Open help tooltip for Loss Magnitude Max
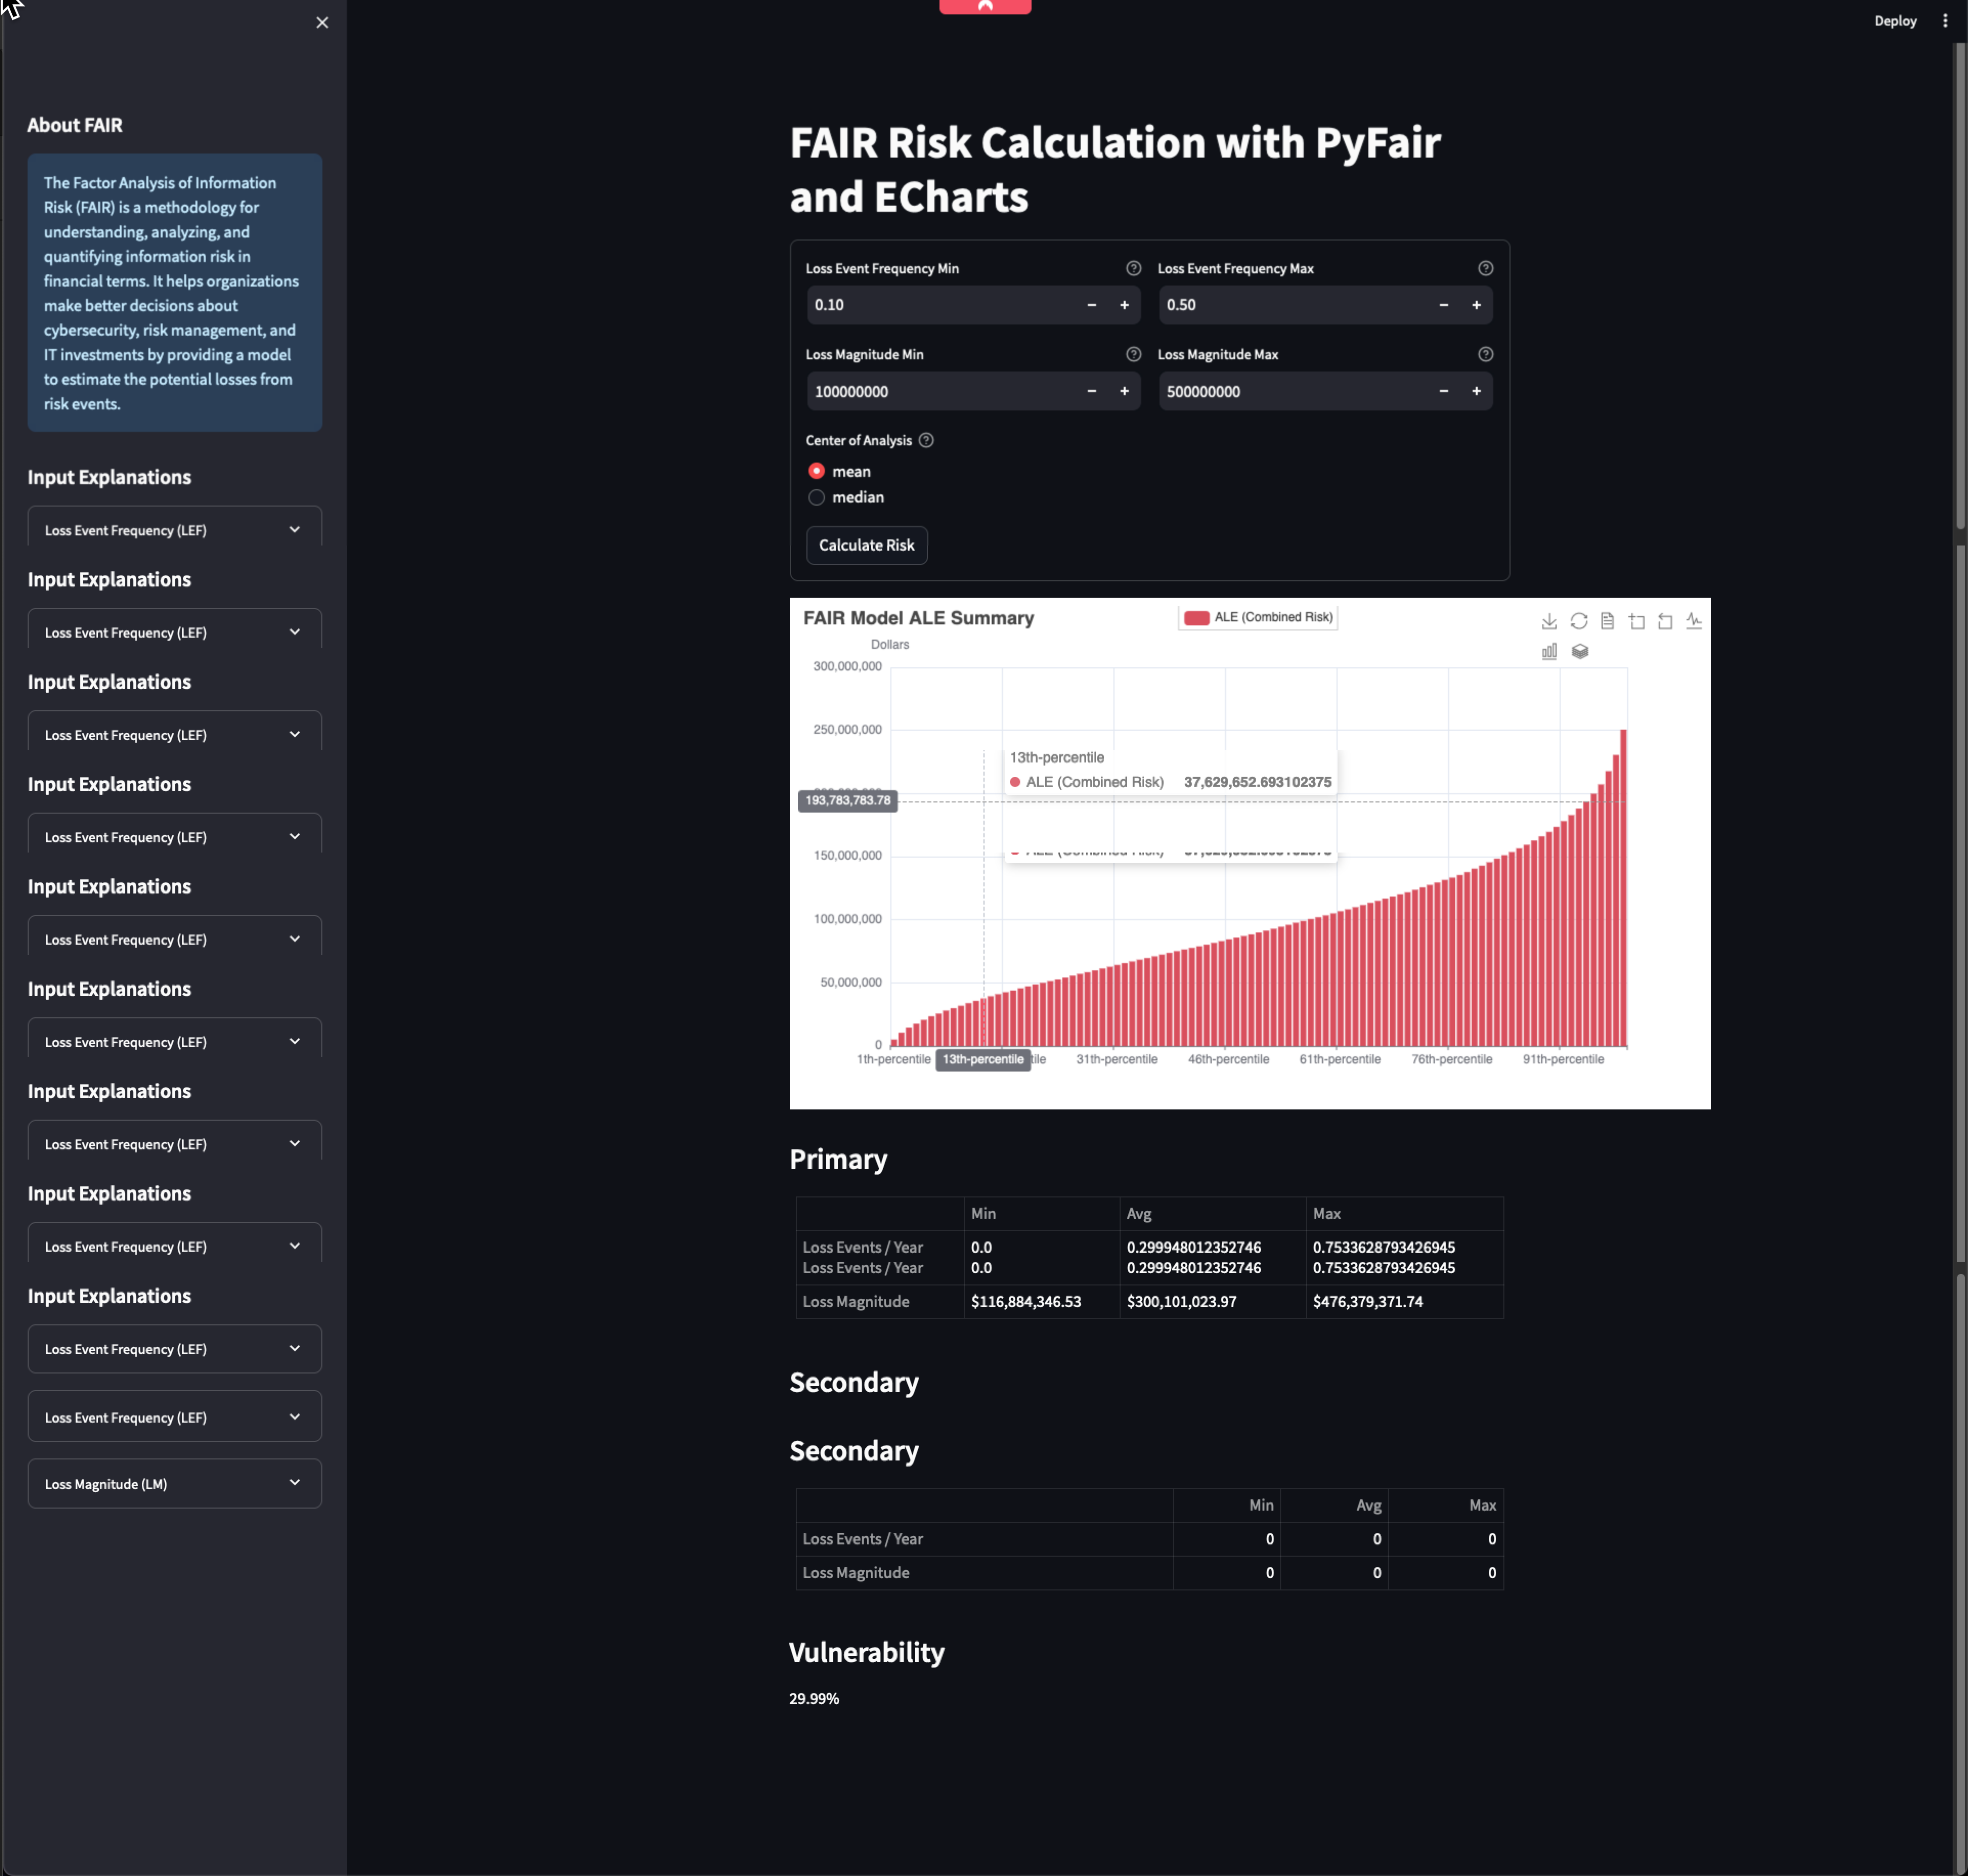 pyautogui.click(x=1485, y=354)
